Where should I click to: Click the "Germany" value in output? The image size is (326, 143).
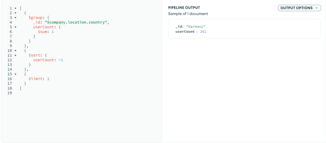pyautogui.click(x=196, y=27)
